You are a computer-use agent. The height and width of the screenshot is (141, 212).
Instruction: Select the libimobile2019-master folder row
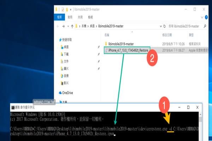156,44
